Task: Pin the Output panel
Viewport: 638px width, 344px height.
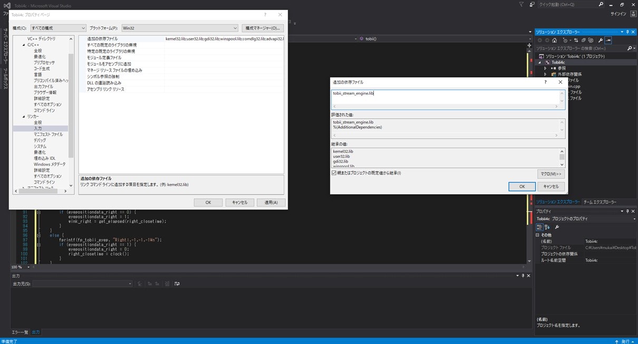Action: [x=523, y=276]
